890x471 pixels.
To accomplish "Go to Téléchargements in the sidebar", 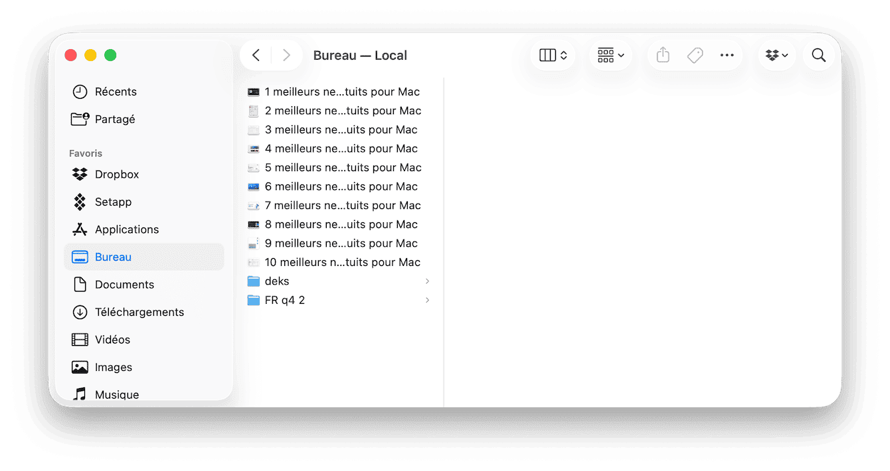I will [139, 312].
